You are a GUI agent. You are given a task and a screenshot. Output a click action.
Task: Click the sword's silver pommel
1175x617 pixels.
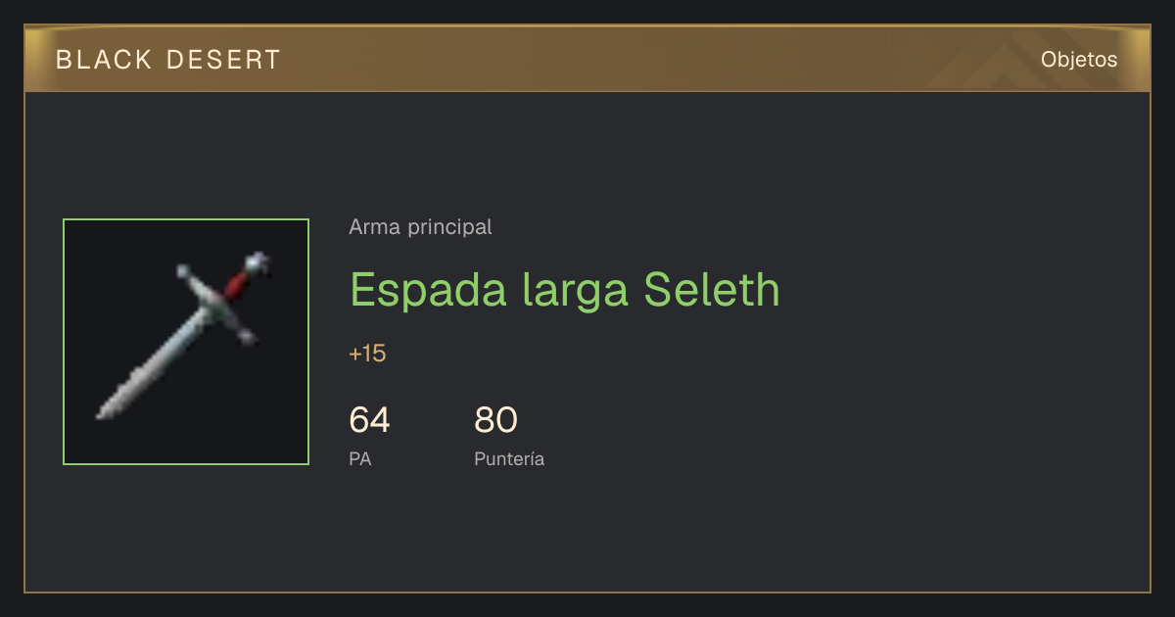(258, 261)
